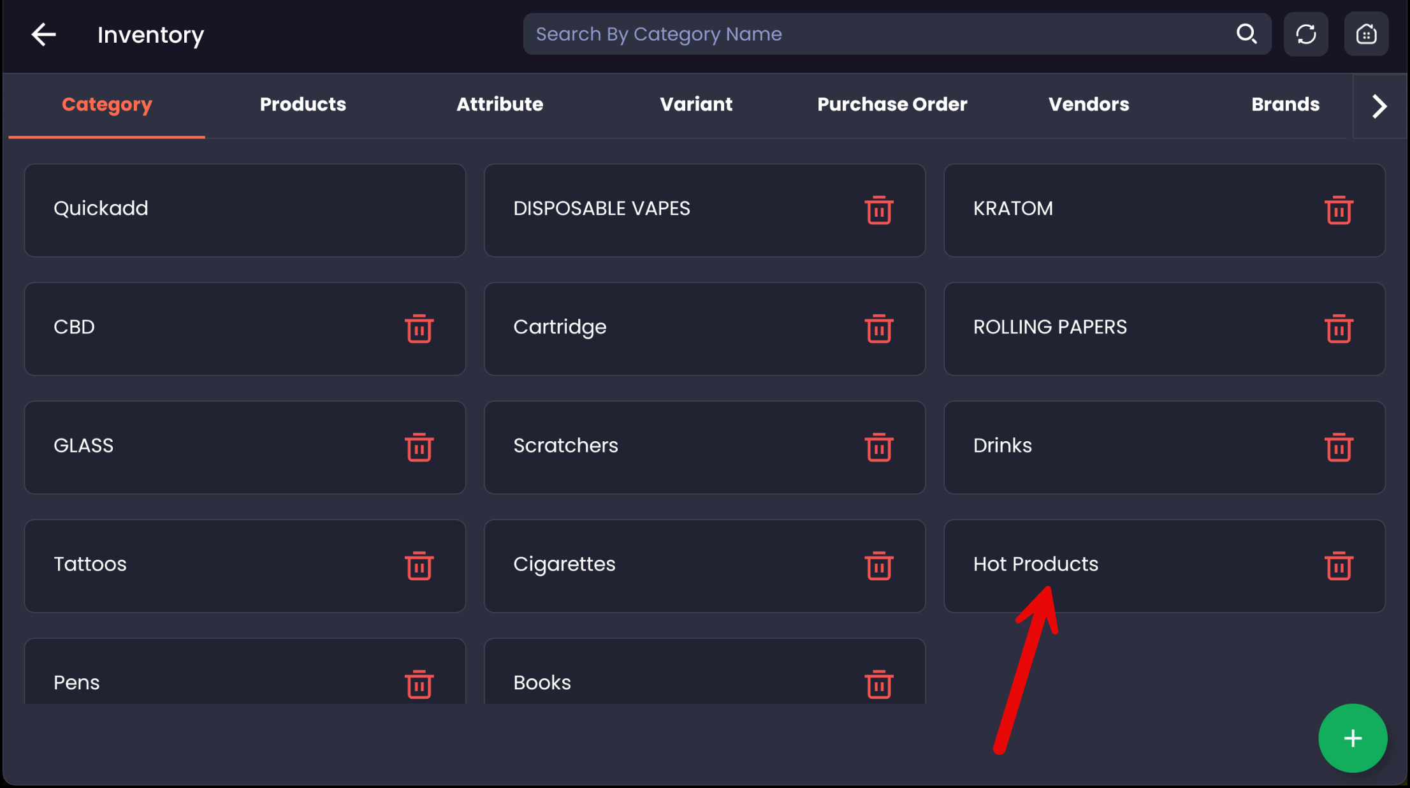Trash the Tattoos category
This screenshot has width=1410, height=788.
419,565
